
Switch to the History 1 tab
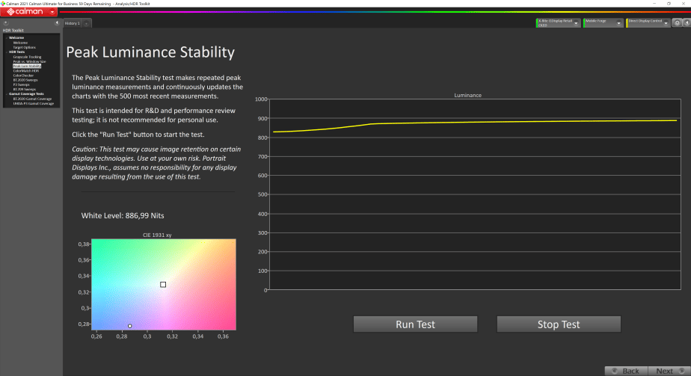pyautogui.click(x=73, y=23)
